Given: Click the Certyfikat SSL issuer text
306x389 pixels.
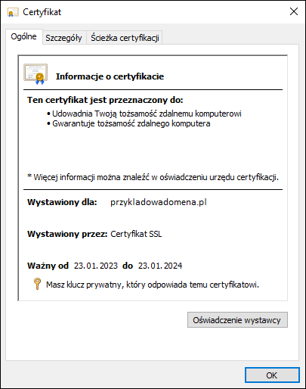Looking at the screenshot, I should pos(136,234).
